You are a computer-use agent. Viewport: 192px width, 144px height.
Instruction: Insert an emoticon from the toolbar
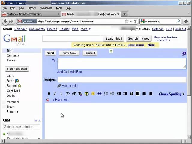[x=93, y=94]
